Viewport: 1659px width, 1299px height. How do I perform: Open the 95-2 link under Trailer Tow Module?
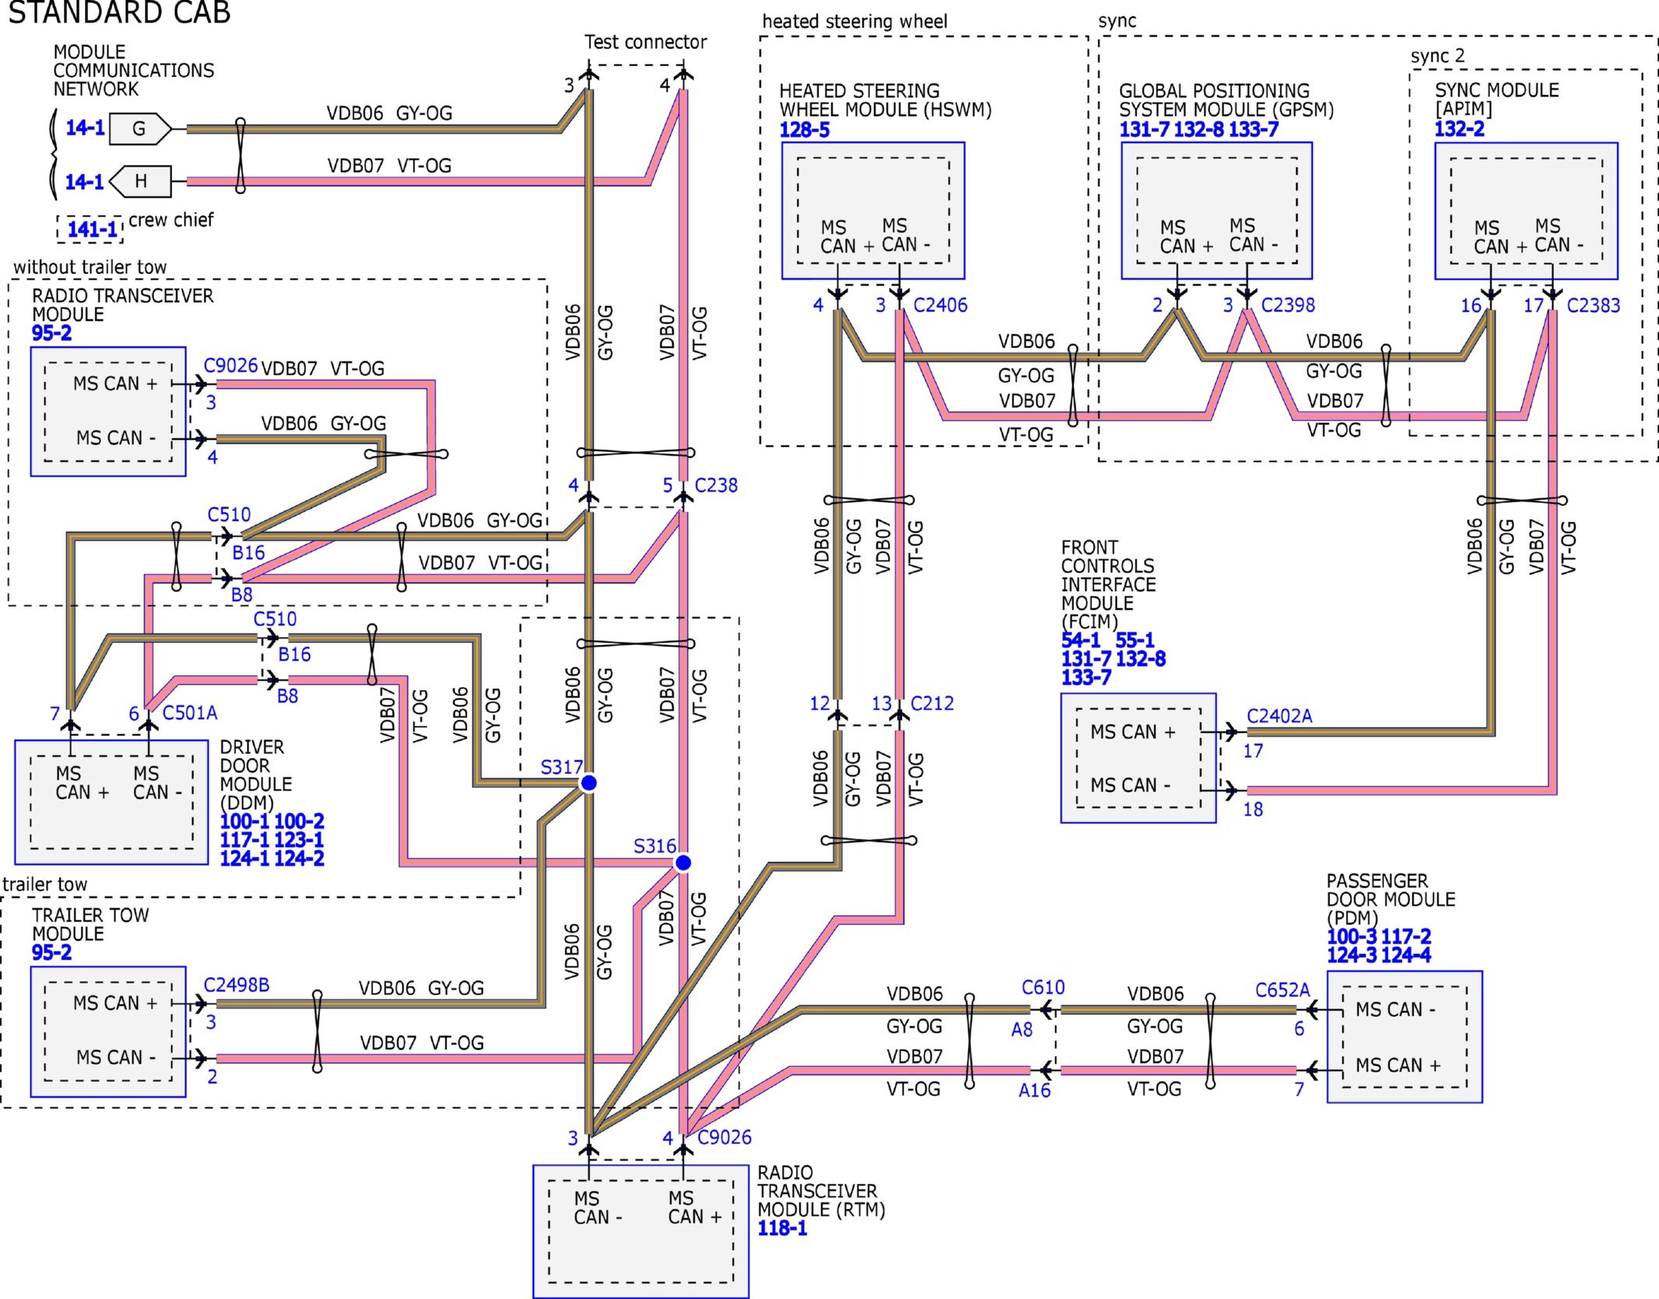point(51,952)
